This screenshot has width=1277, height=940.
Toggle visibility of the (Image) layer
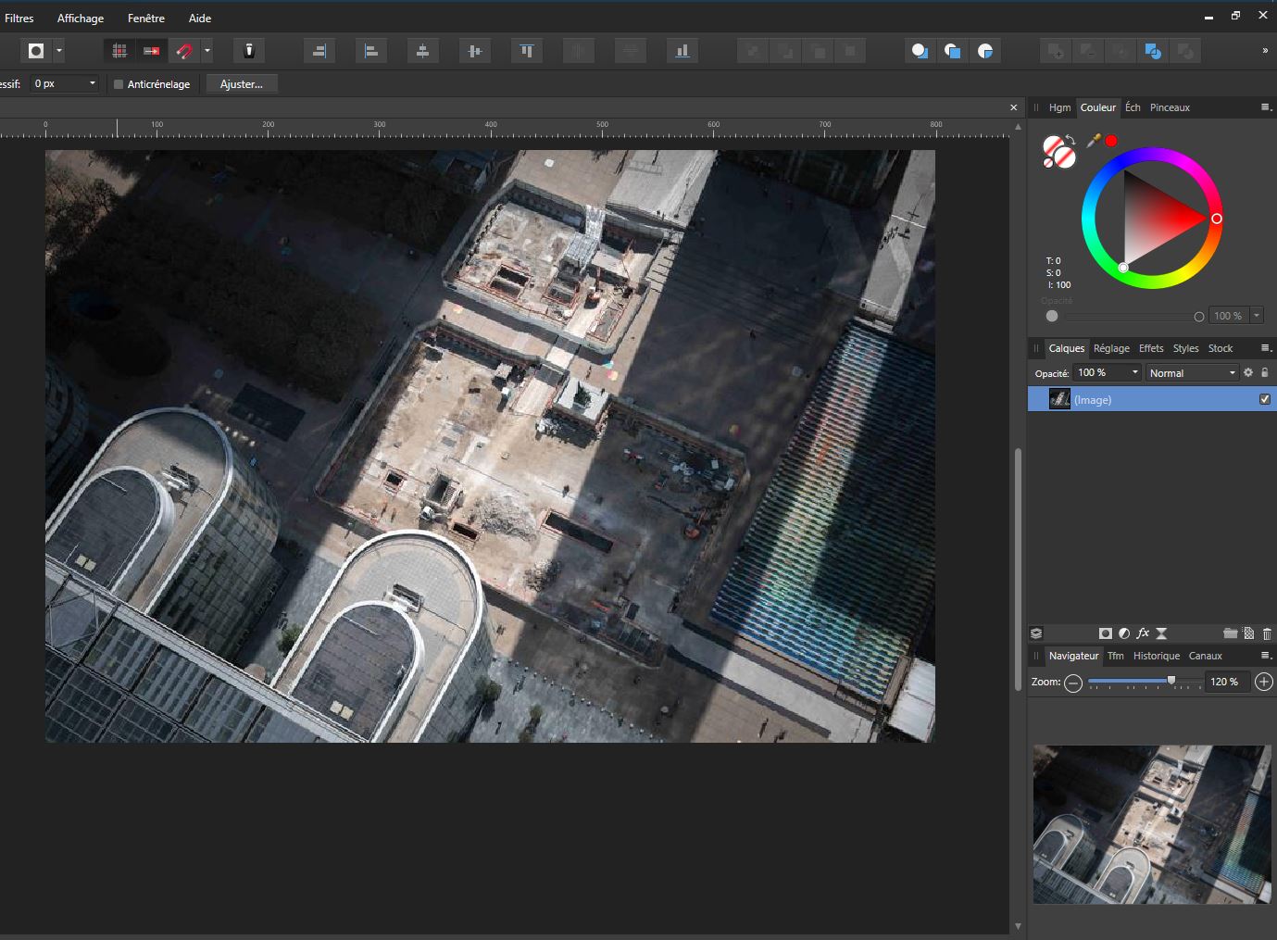click(1265, 399)
